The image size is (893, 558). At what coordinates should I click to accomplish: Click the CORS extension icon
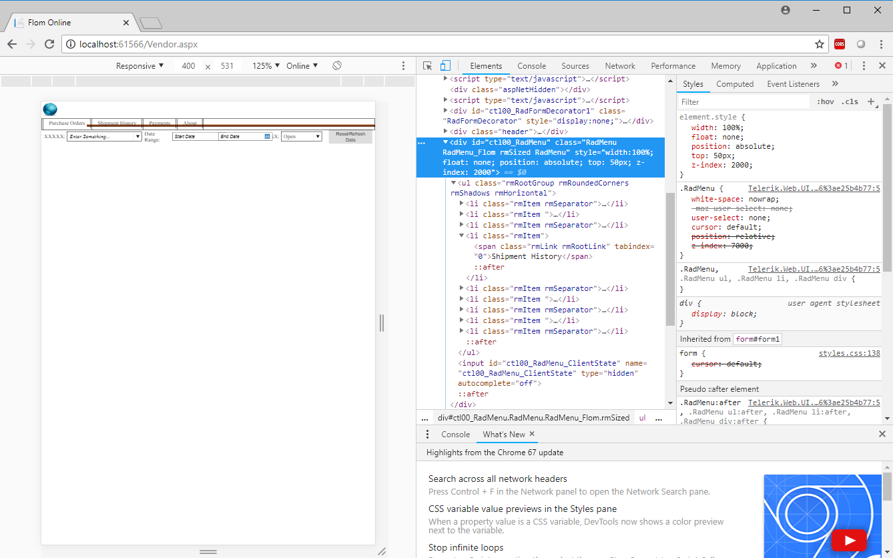[840, 44]
